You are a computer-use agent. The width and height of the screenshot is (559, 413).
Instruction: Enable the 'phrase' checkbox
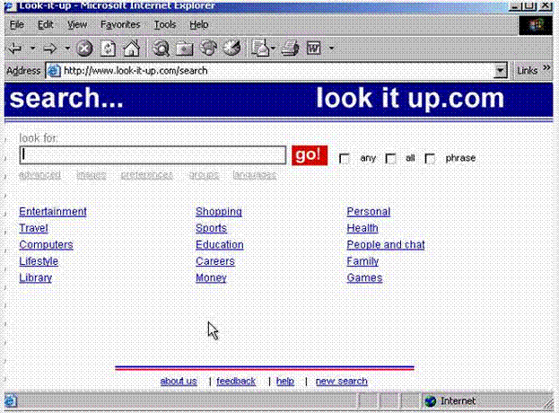point(430,158)
